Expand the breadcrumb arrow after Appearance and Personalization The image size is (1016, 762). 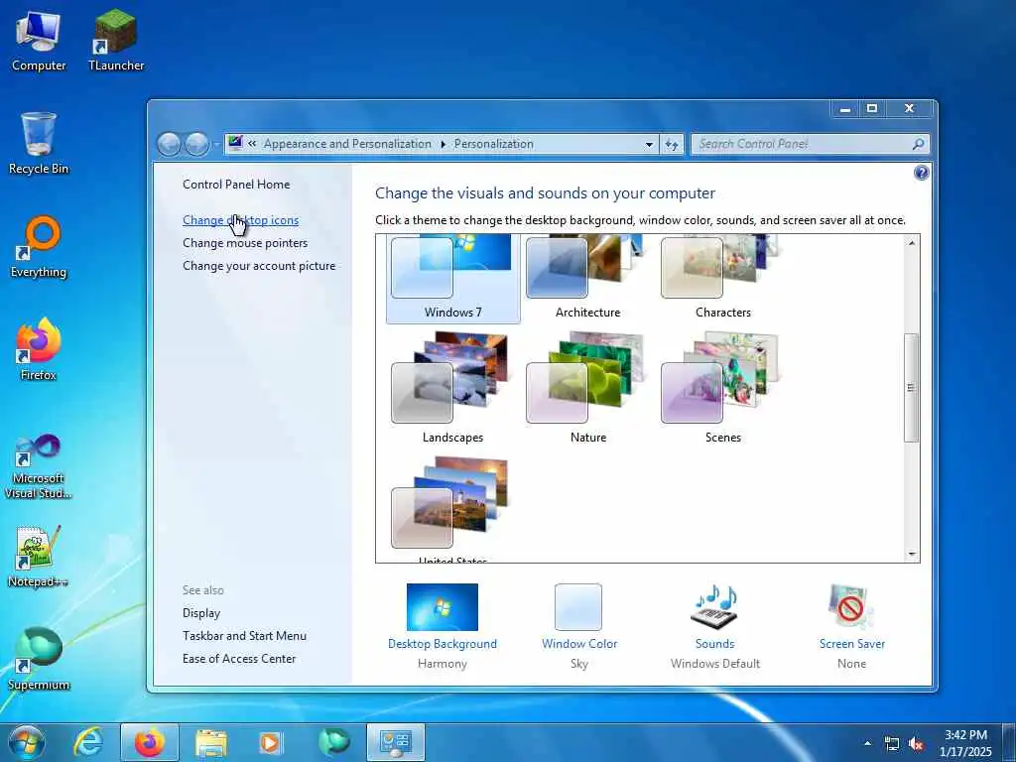click(444, 144)
